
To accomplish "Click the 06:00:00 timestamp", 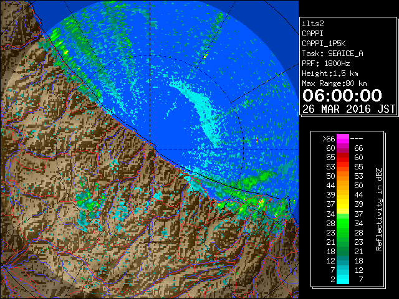I will point(342,95).
